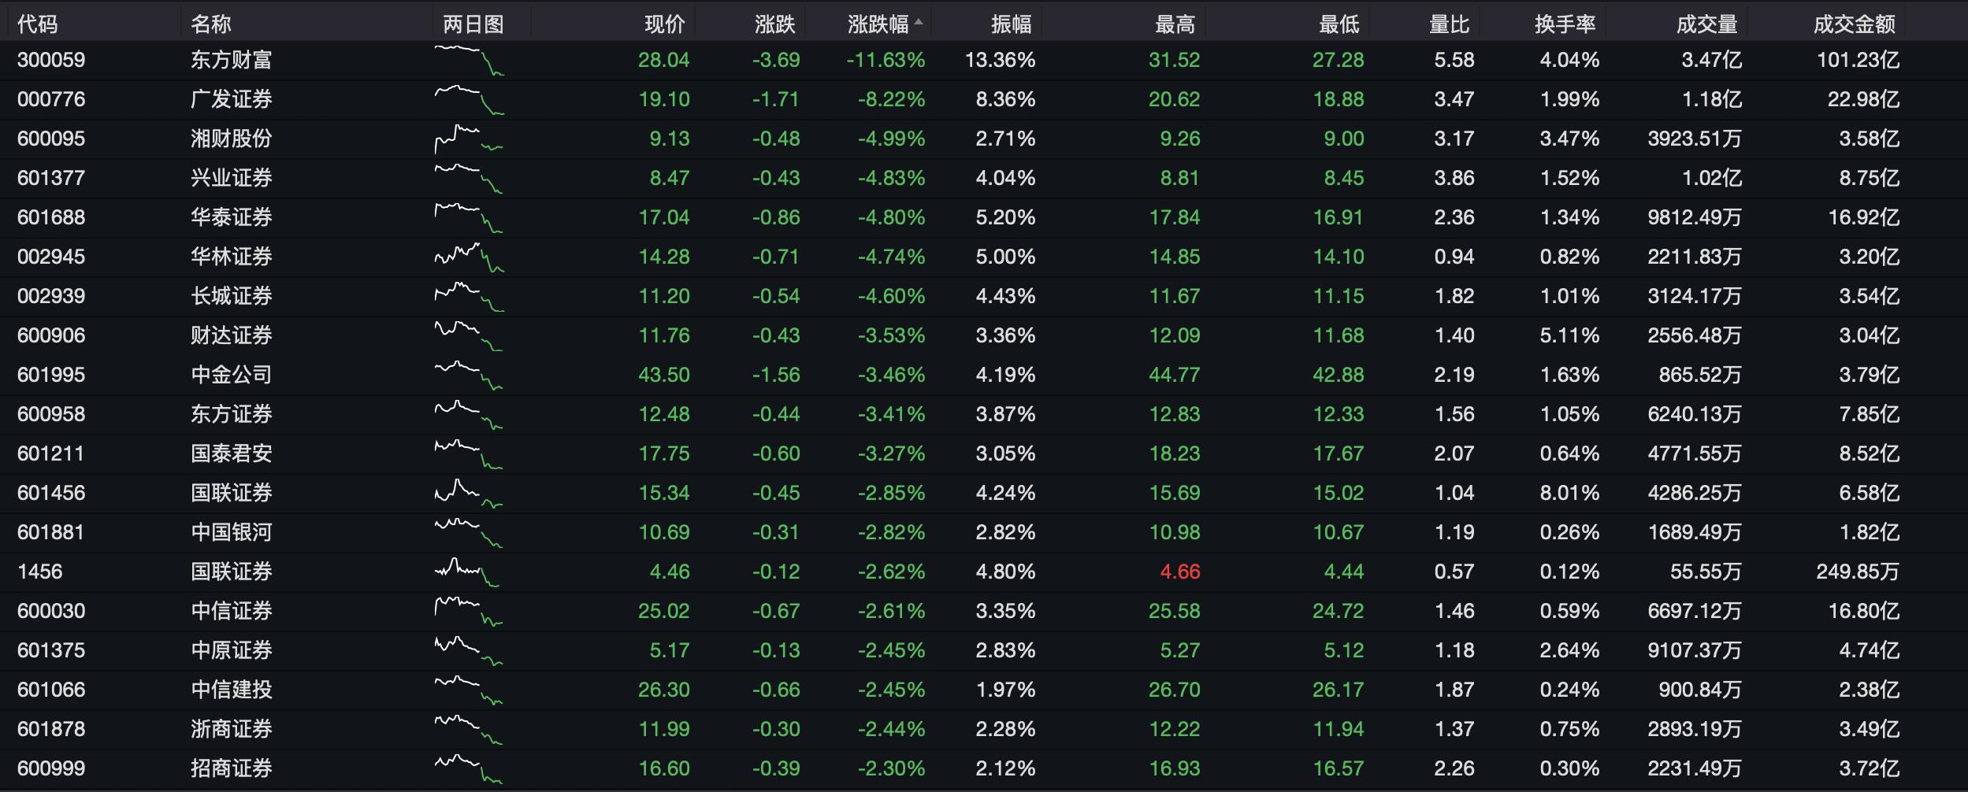The height and width of the screenshot is (792, 1968).
Task: Open the 国泰君安 two-day chart thumbnail
Action: (x=469, y=454)
